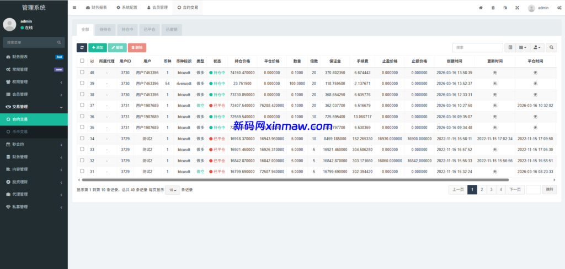Screen dimensions: 565x269
Task: Click the 财务报表 dashboard icon in sidebar
Action: (x=8, y=57)
